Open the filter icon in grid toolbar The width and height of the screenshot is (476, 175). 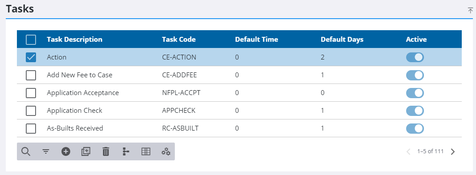tap(46, 151)
